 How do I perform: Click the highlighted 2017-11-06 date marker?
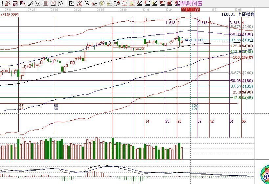[191, 10]
